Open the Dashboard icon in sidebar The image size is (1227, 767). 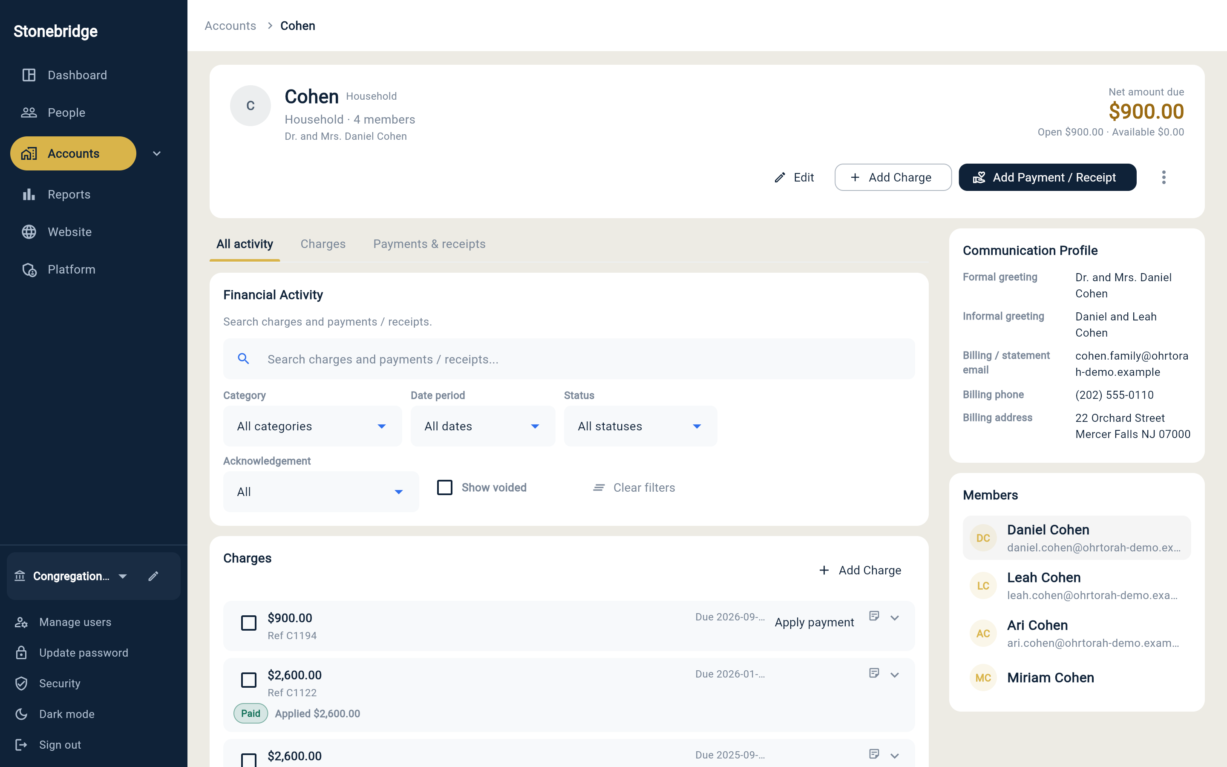click(x=29, y=75)
